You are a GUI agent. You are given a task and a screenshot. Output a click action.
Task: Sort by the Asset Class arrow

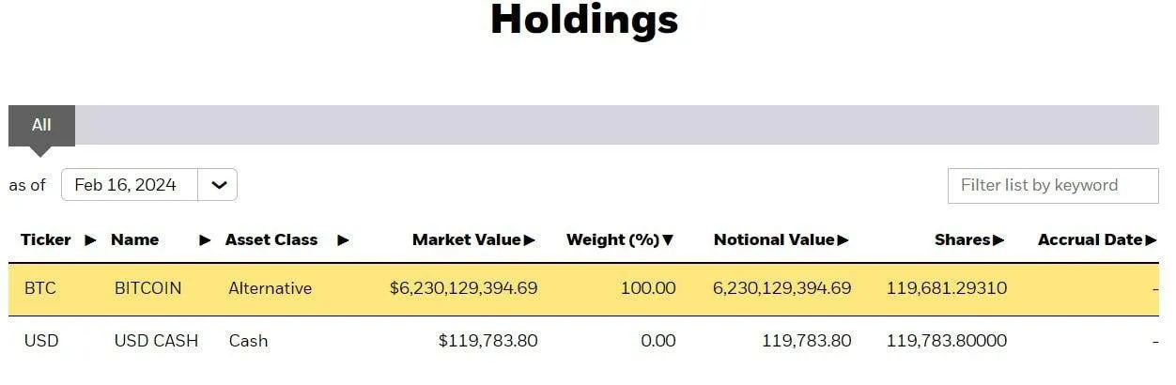click(343, 240)
